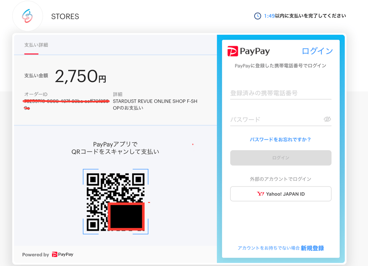Click the gray ログイン button
This screenshot has height=266, width=368.
click(281, 158)
